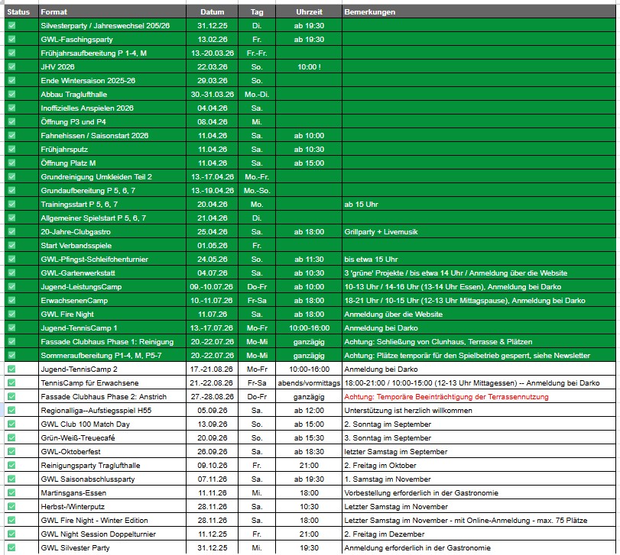Click the cell Fassade Clubhaus Phase 1: Reinigung

pyautogui.click(x=112, y=341)
